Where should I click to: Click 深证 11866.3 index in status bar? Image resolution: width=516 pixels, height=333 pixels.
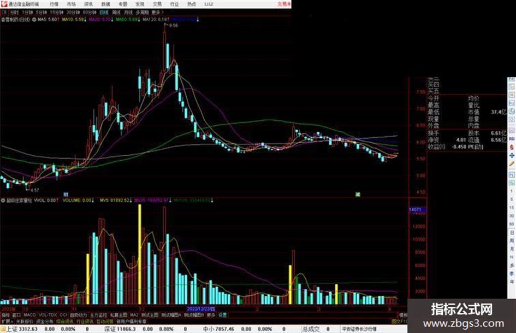120,329
